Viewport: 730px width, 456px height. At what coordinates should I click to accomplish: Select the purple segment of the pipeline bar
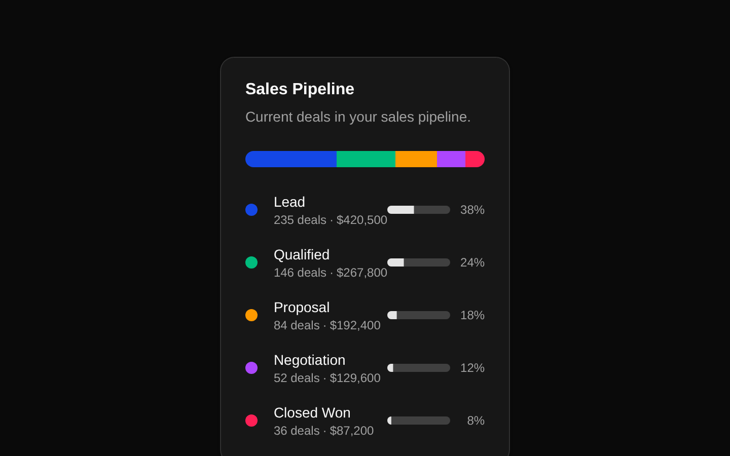pyautogui.click(x=451, y=159)
